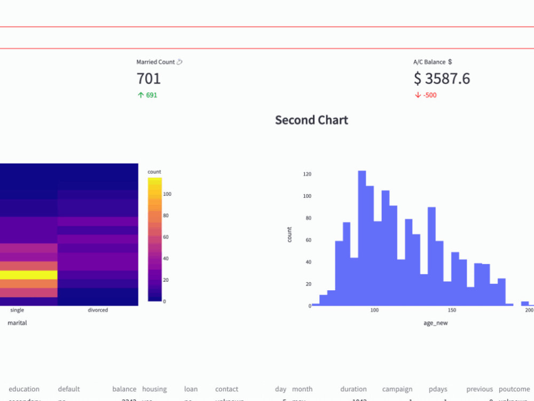534x401 pixels.
Task: Select the green delta value 691
Action: (x=152, y=95)
